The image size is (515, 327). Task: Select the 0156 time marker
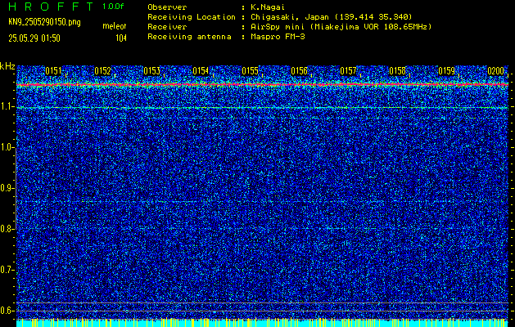299,71
